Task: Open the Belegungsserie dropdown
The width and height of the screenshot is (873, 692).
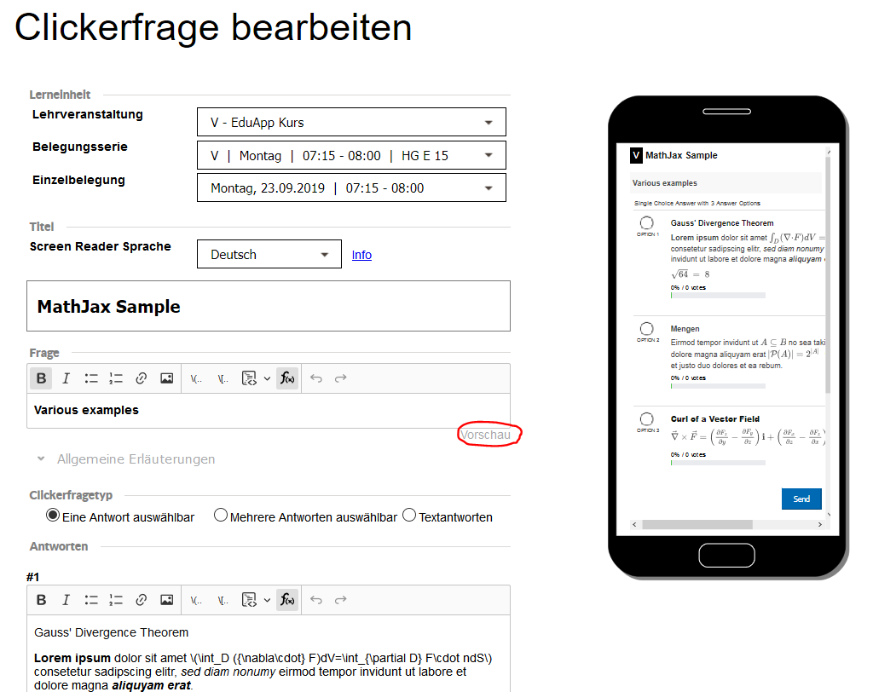Action: [x=351, y=155]
